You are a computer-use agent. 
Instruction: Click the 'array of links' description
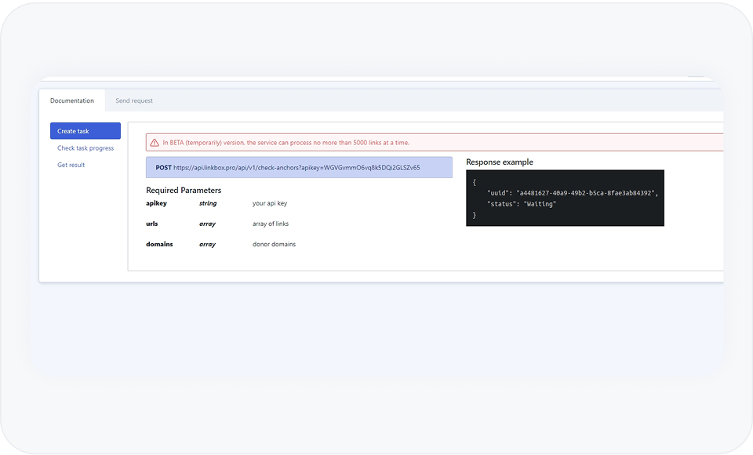(x=271, y=224)
